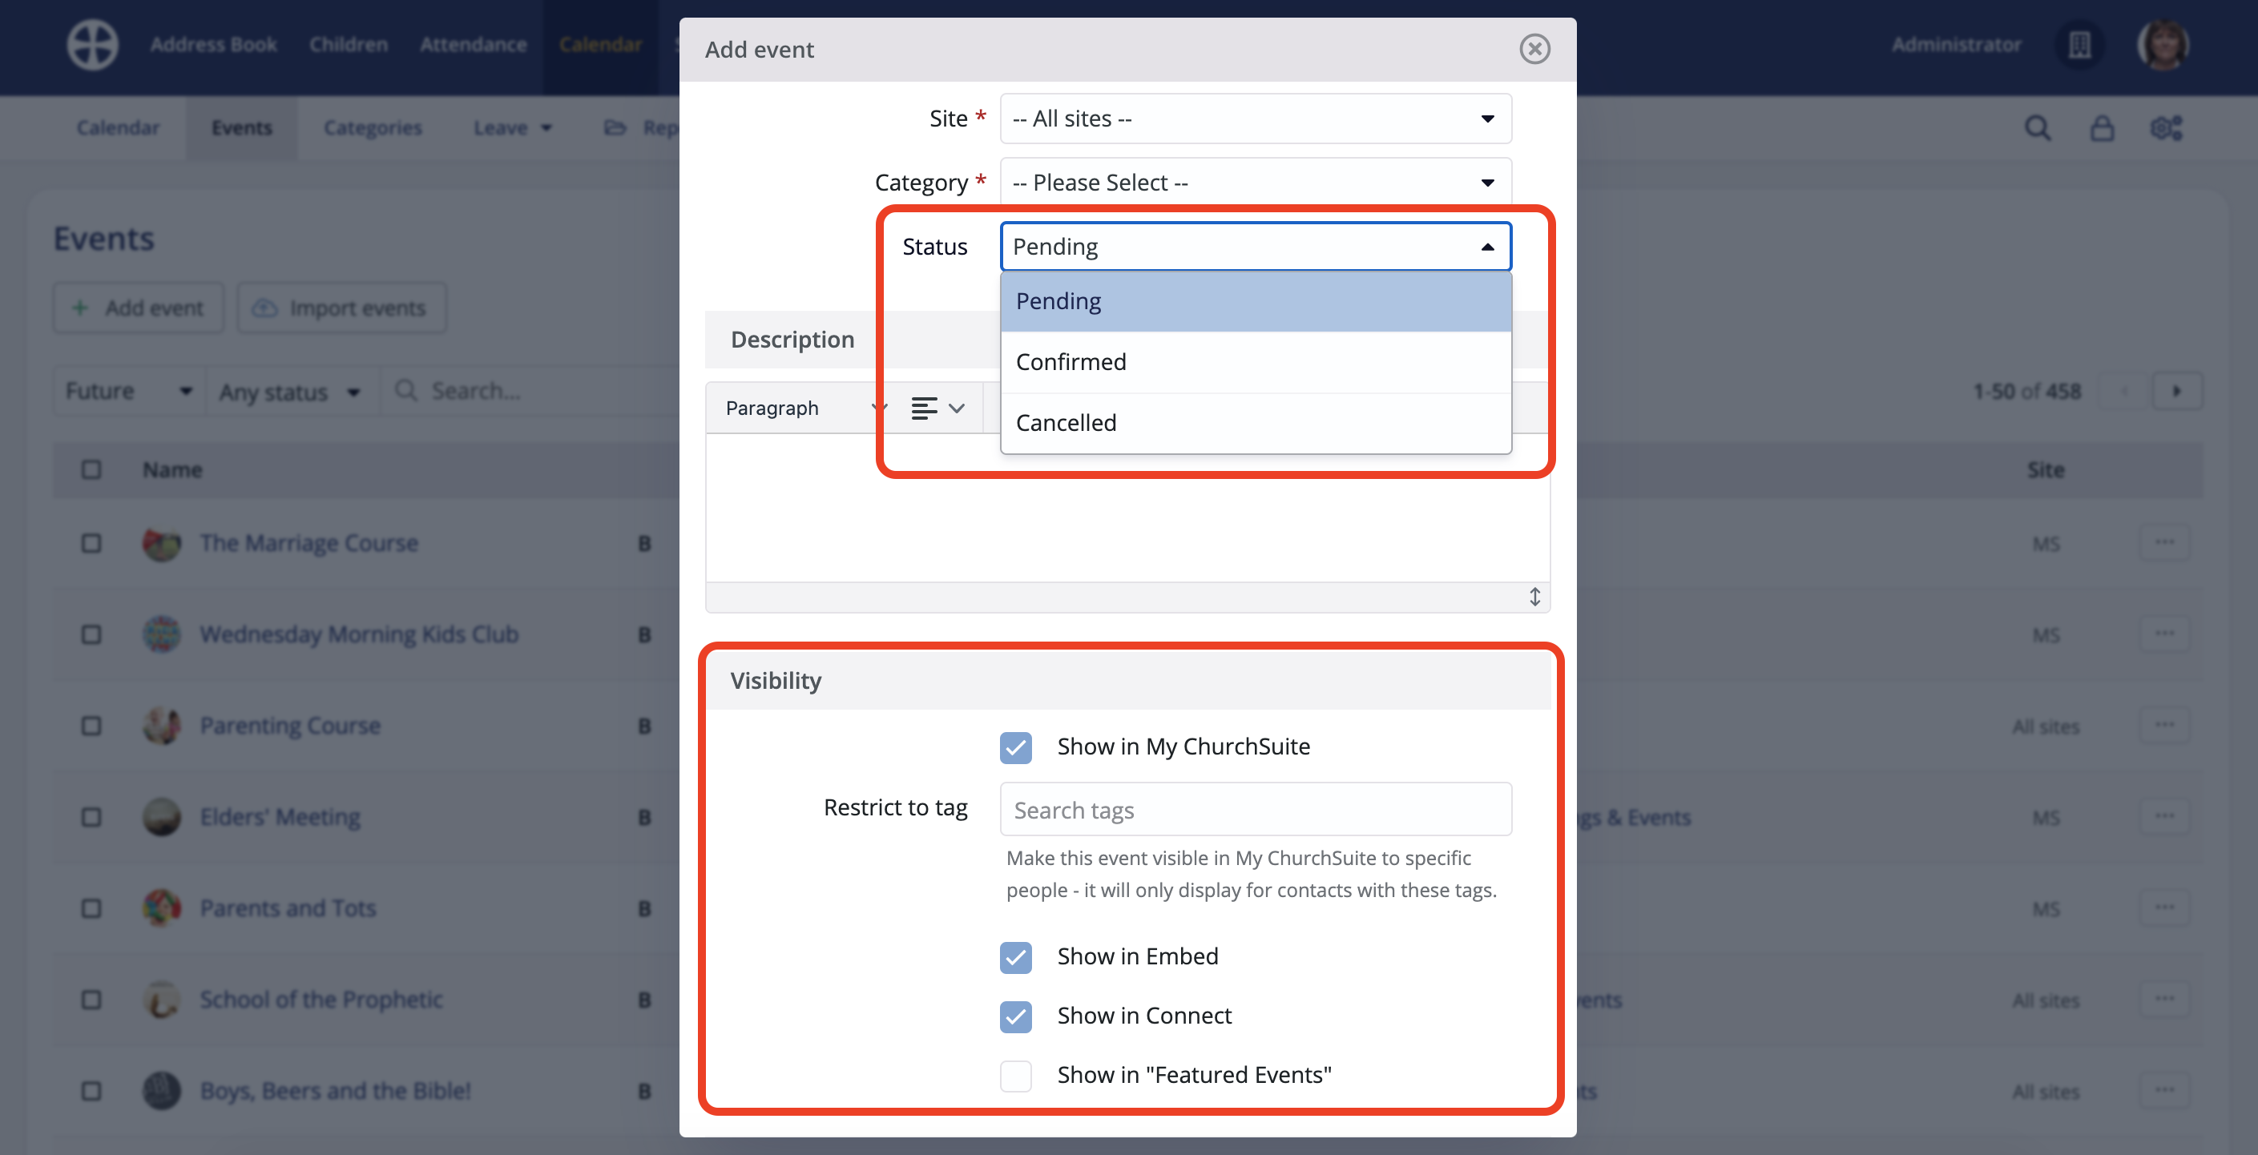This screenshot has width=2258, height=1155.
Task: Enable Show in Featured Events
Action: coord(1015,1077)
